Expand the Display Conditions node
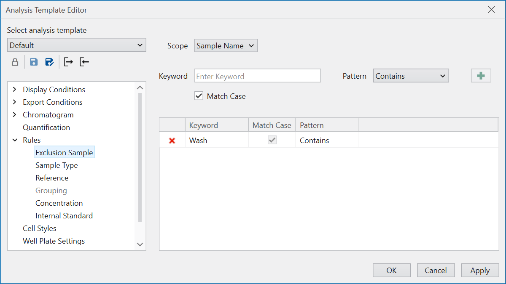The image size is (506, 284). [15, 90]
